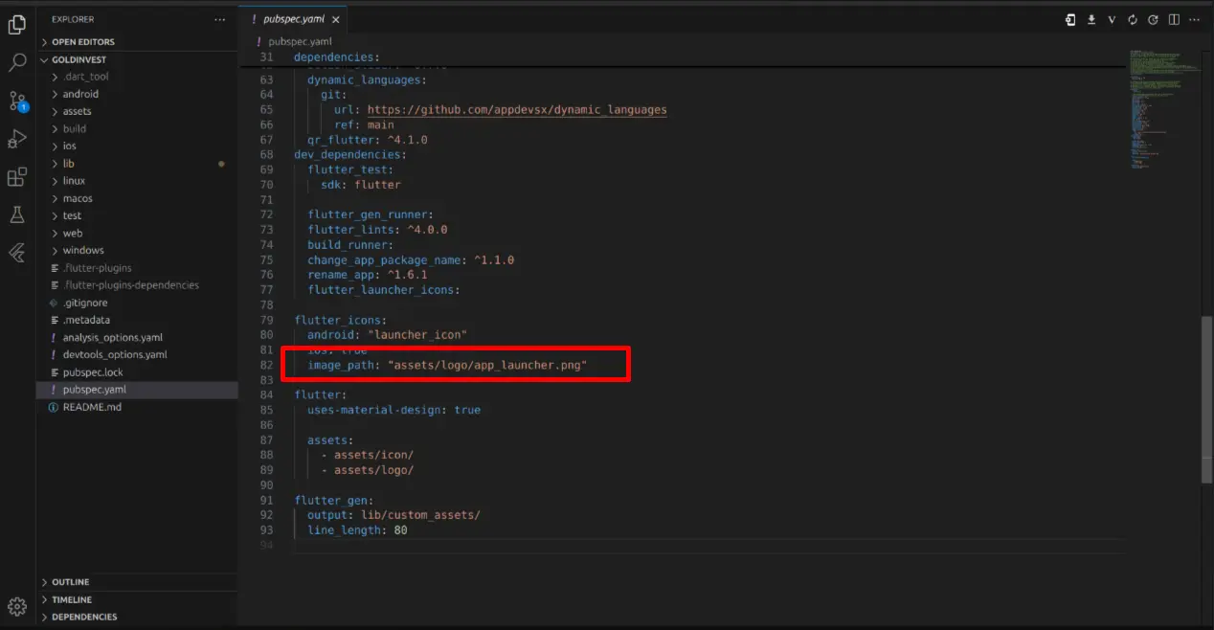Open the Extensions view icon
The width and height of the screenshot is (1214, 630).
(17, 177)
